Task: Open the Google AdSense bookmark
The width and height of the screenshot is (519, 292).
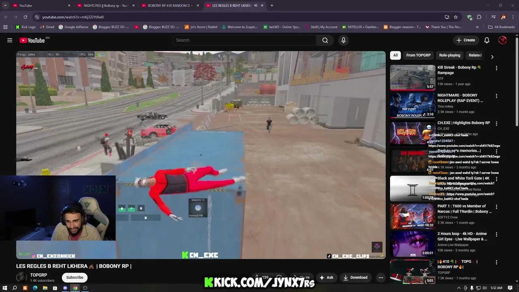Action: [74, 27]
